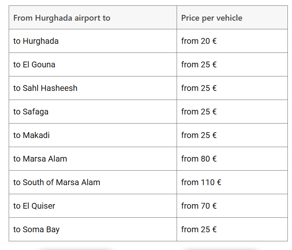Click the 'to El Quiser' destination cell
Screen dimensions: 292x250
pyautogui.click(x=34, y=206)
